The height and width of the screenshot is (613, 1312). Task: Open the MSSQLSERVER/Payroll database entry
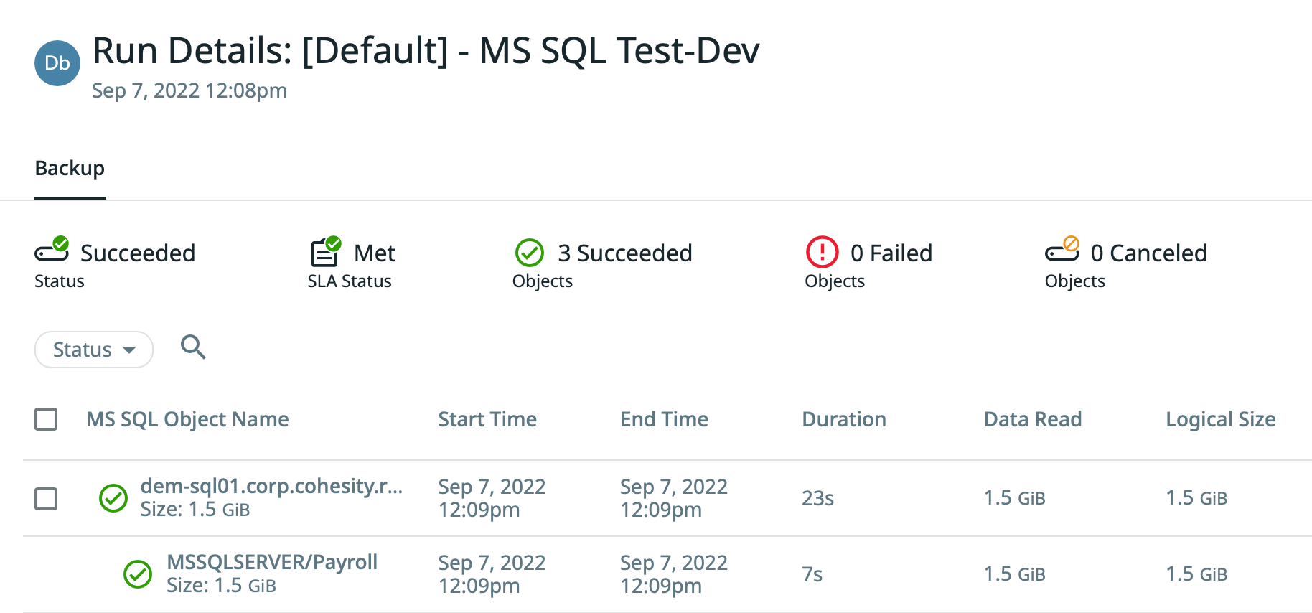[272, 562]
